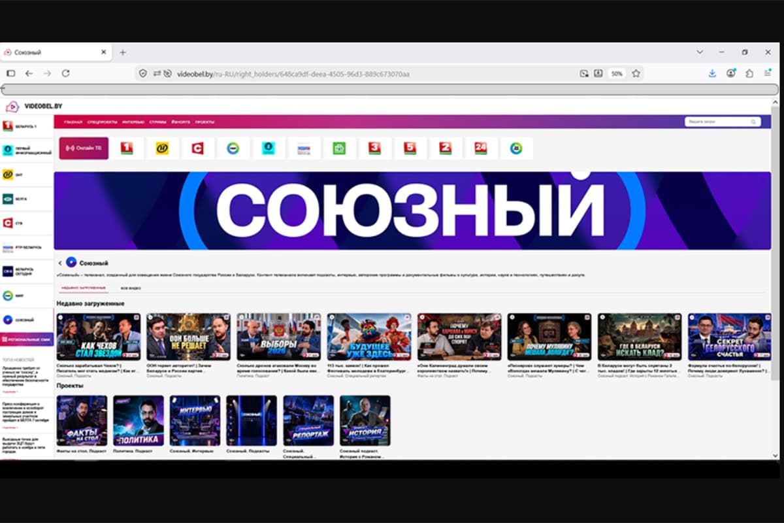Switch to the Все видео tab

[131, 288]
